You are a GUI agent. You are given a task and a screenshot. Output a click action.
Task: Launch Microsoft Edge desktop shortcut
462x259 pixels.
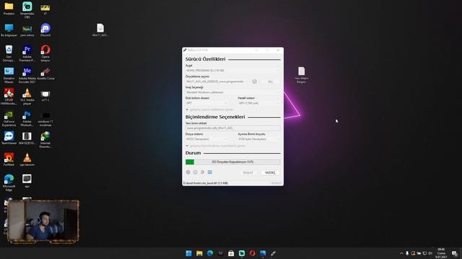point(9,183)
